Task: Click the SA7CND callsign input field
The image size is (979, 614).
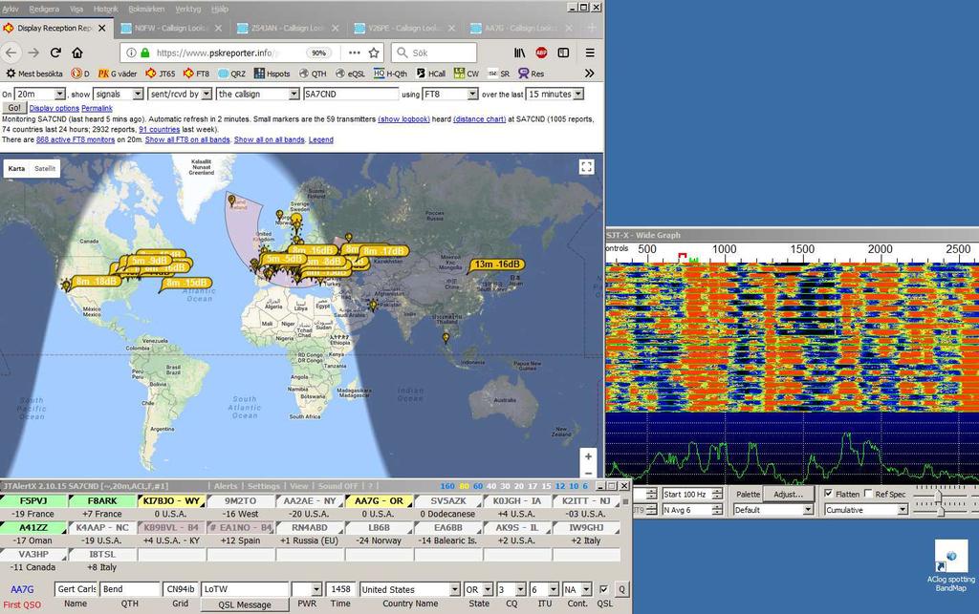Action: pos(351,95)
